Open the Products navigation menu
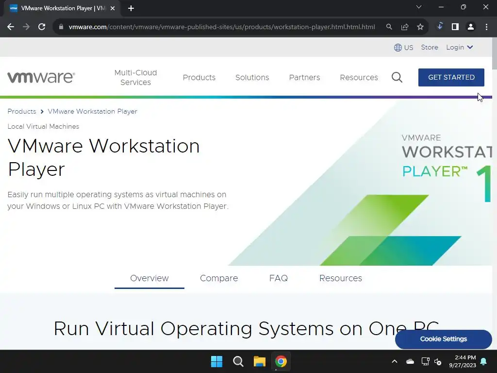497x373 pixels. point(199,77)
